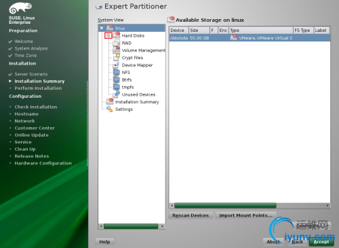Click the Unused Devices tree icon
339x248 pixels.
117,94
